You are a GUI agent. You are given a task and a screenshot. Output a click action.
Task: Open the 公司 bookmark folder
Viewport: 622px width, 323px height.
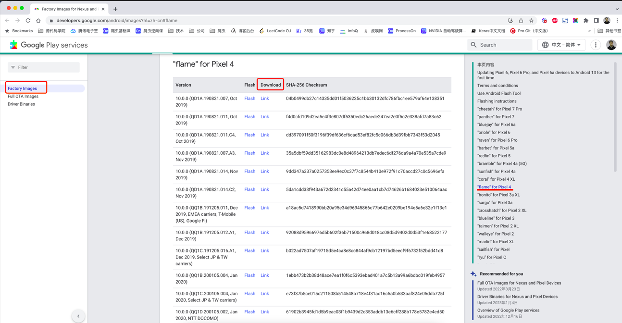point(197,31)
